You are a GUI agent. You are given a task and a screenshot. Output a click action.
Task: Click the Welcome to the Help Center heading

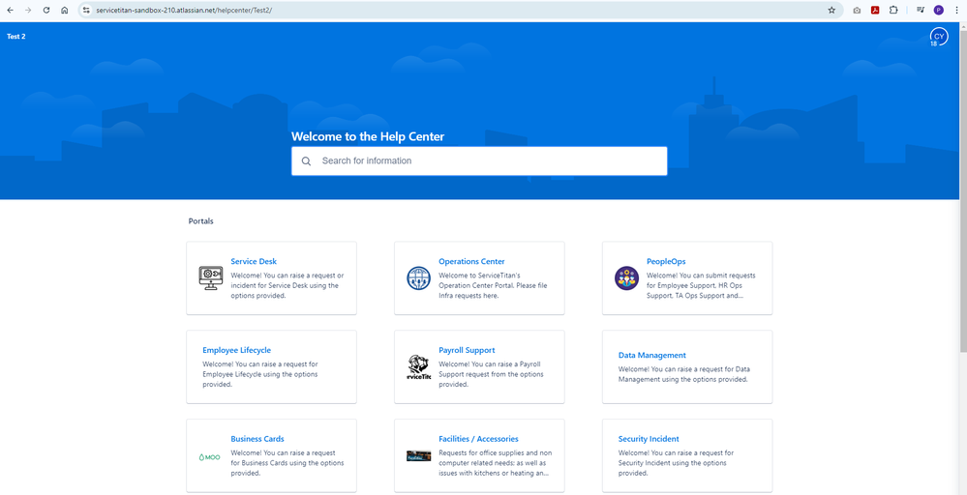(368, 136)
